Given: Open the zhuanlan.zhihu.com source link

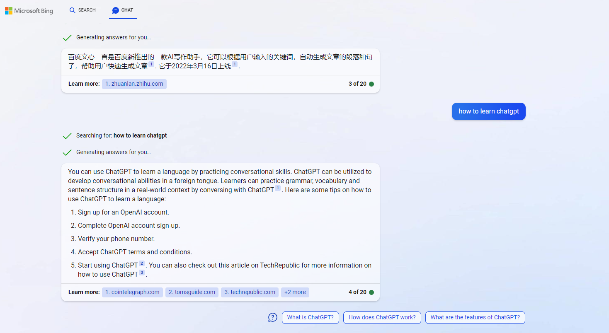Looking at the screenshot, I should point(134,84).
